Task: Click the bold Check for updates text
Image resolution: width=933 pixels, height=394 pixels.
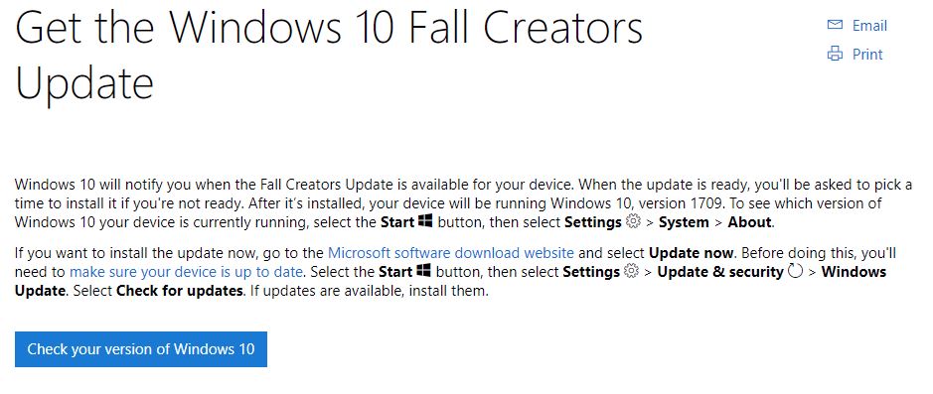Action: [180, 292]
